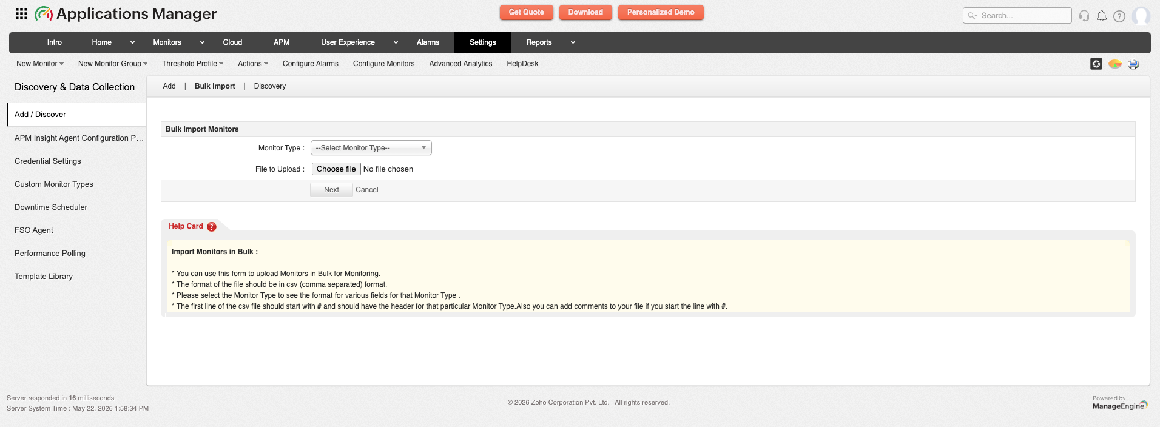Expand the Monitors menu arrow
The height and width of the screenshot is (427, 1160).
(202, 42)
